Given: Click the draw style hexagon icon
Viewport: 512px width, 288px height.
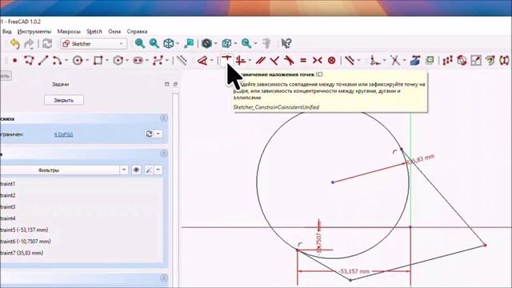Looking at the screenshot, I should click(x=206, y=43).
